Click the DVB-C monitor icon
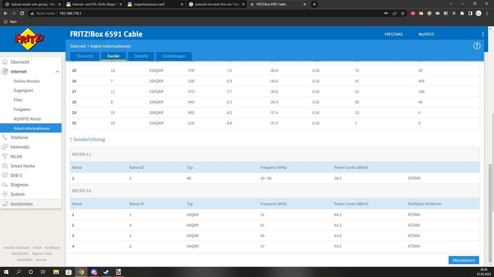Image resolution: width=494 pixels, height=277 pixels. [5, 175]
